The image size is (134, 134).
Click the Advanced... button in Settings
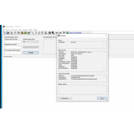(x=65, y=98)
